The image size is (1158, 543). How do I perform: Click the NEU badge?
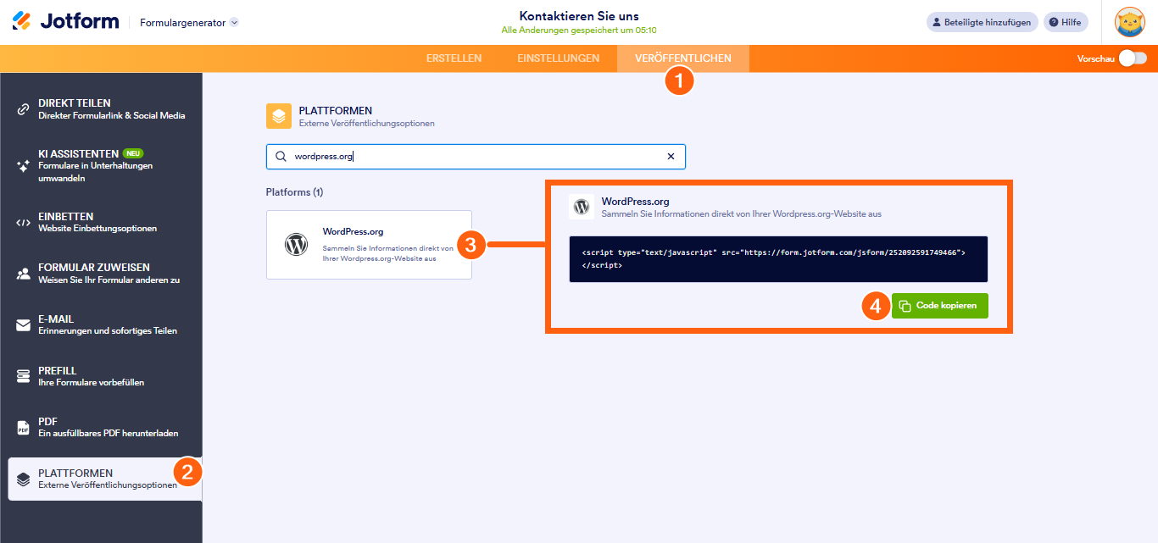[x=133, y=153]
